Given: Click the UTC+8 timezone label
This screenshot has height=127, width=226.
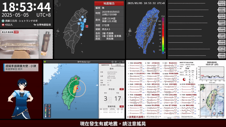Looking at the screenshot, I should 43,15.
